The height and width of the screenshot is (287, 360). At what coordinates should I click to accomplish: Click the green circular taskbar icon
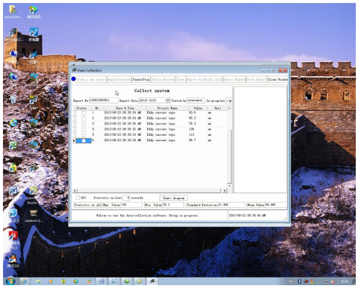pyautogui.click(x=127, y=281)
